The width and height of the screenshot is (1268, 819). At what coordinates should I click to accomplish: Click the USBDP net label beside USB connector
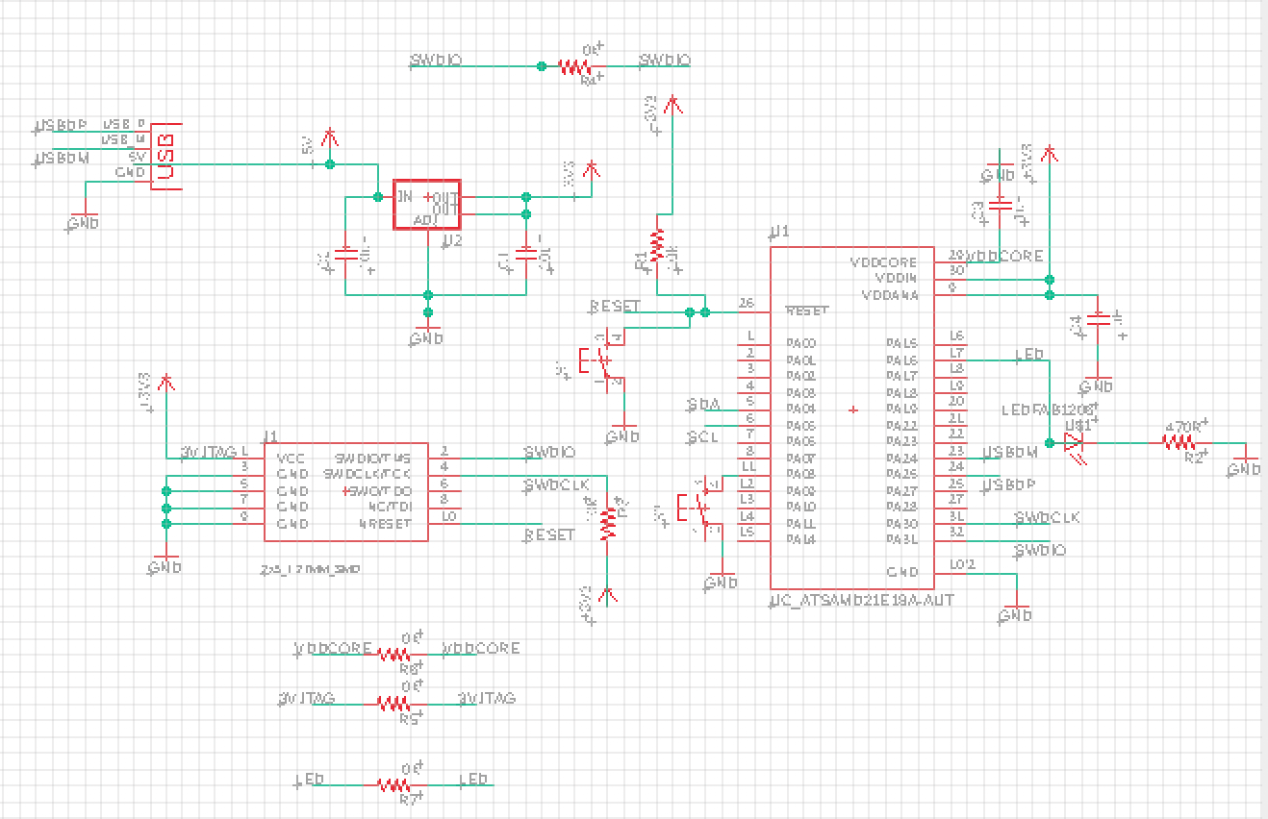61,126
